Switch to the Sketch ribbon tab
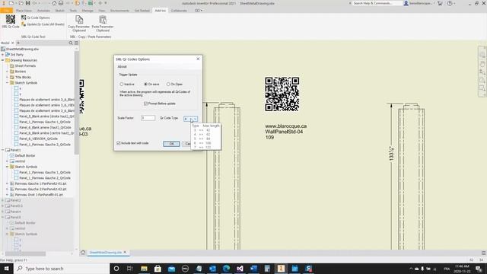Screen dimensions: 487x274 click(x=59, y=11)
